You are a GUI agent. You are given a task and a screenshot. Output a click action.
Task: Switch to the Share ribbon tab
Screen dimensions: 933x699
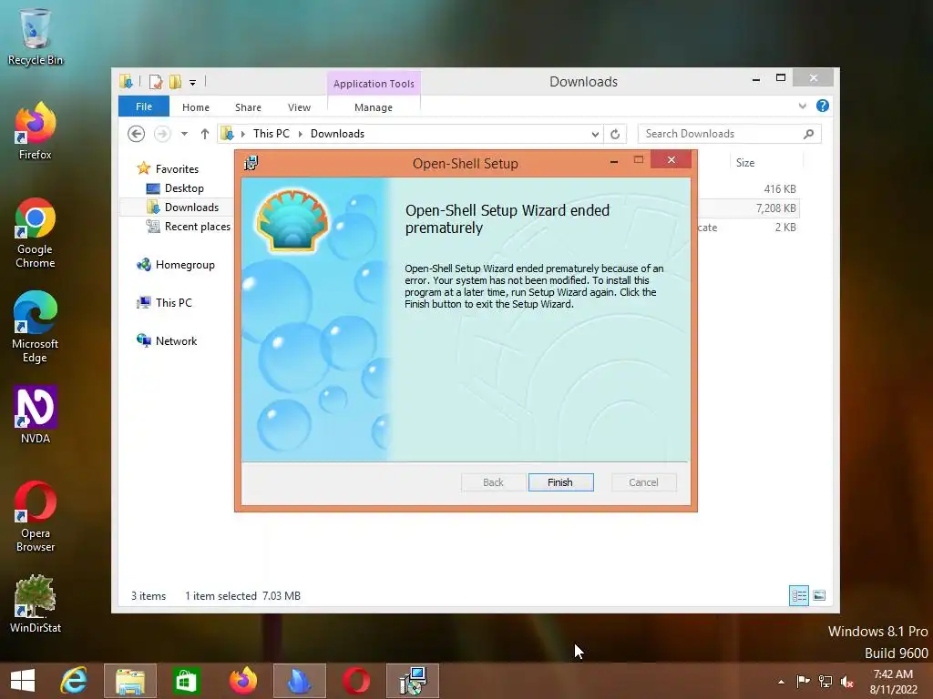pos(248,107)
